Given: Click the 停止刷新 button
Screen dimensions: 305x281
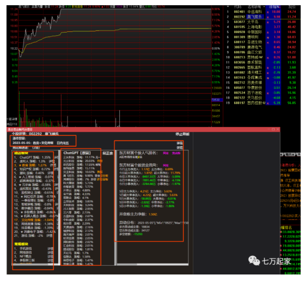Looking at the screenshot, I should pyautogui.click(x=182, y=134).
